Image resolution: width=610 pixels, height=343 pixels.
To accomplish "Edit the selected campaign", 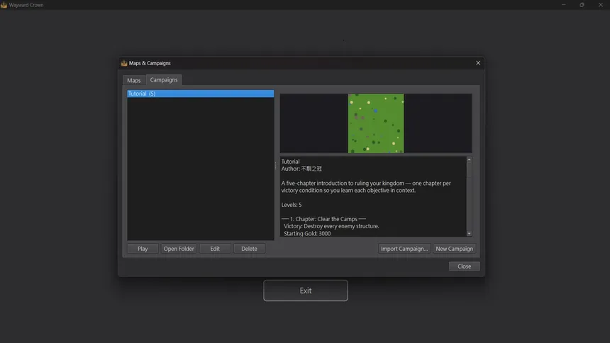I will (x=215, y=249).
